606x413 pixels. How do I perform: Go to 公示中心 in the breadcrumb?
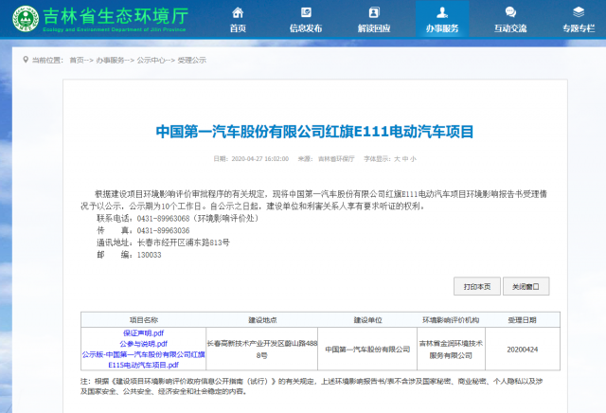point(151,60)
